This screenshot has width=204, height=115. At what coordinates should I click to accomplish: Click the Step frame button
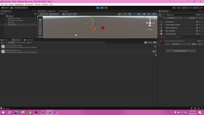pyautogui.click(x=106, y=8)
